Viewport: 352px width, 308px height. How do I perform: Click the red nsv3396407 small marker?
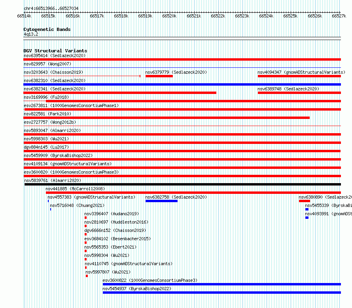(85, 218)
